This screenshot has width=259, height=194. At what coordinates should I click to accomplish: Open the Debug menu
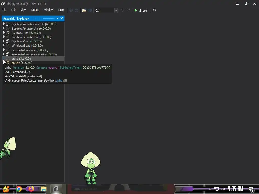35,10
